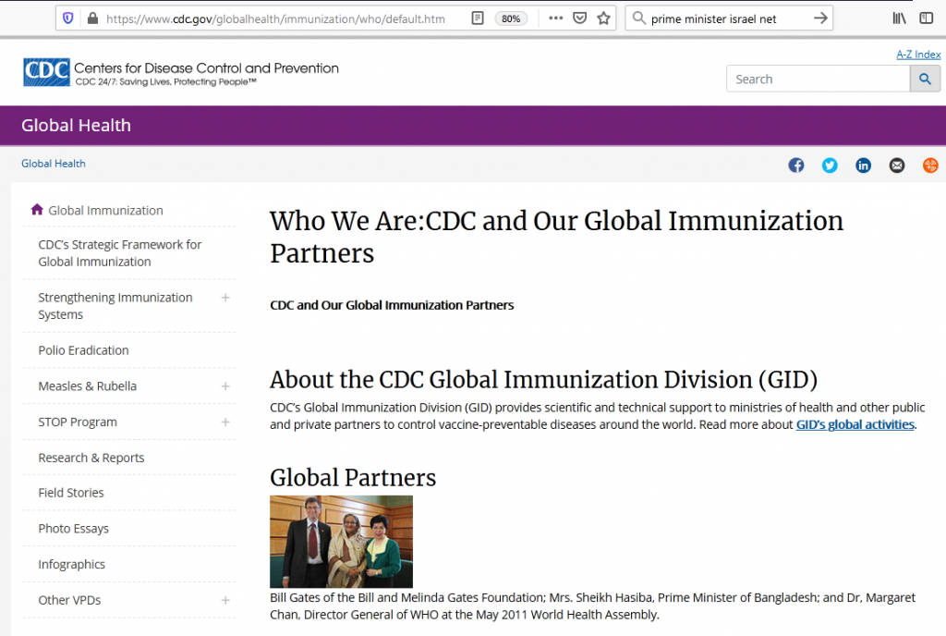Open the page actions three-dot menu

(555, 18)
